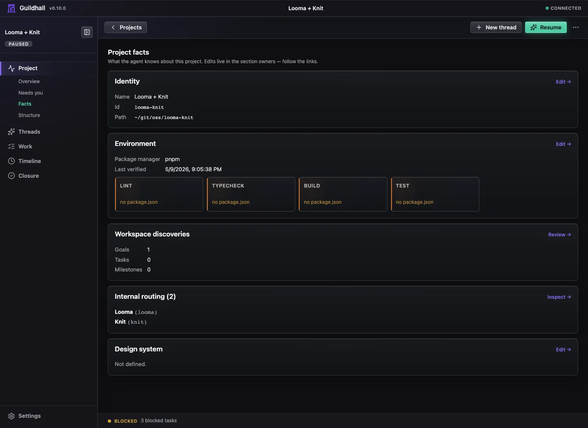Click the BLOCKED status indicator
This screenshot has height=428, width=588.
pos(122,421)
